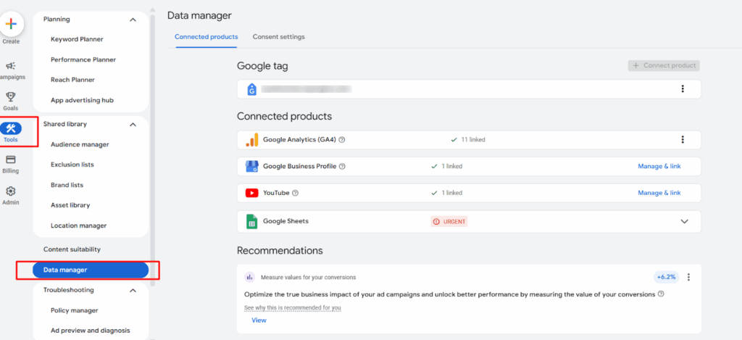Viewport: 742px width, 340px height.
Task: Click the Connect product button
Action: point(664,66)
